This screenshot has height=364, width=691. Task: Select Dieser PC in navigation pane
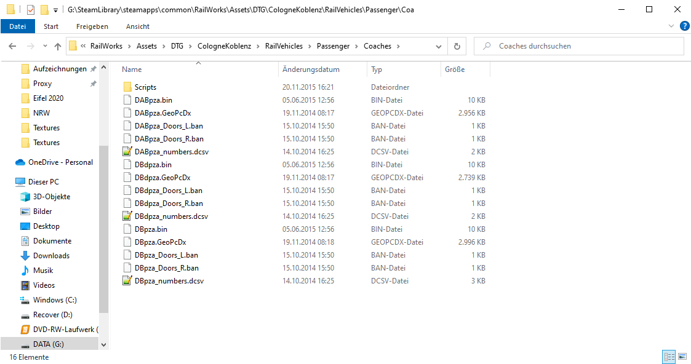coord(43,182)
